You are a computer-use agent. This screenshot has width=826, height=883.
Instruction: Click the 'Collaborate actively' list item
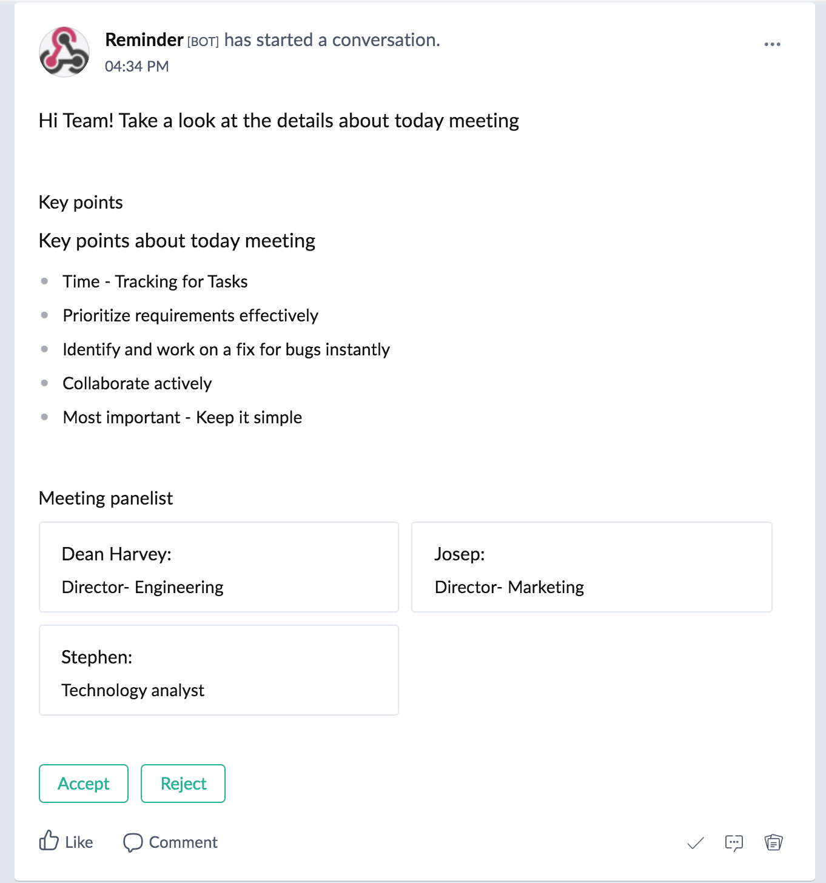coord(137,383)
